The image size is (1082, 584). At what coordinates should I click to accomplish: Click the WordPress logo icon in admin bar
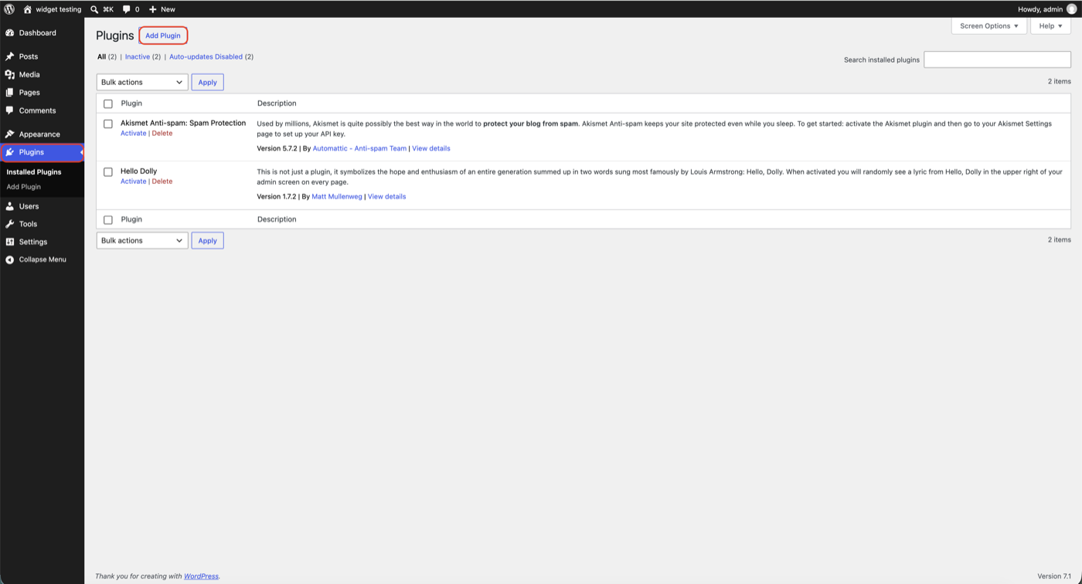tap(9, 9)
